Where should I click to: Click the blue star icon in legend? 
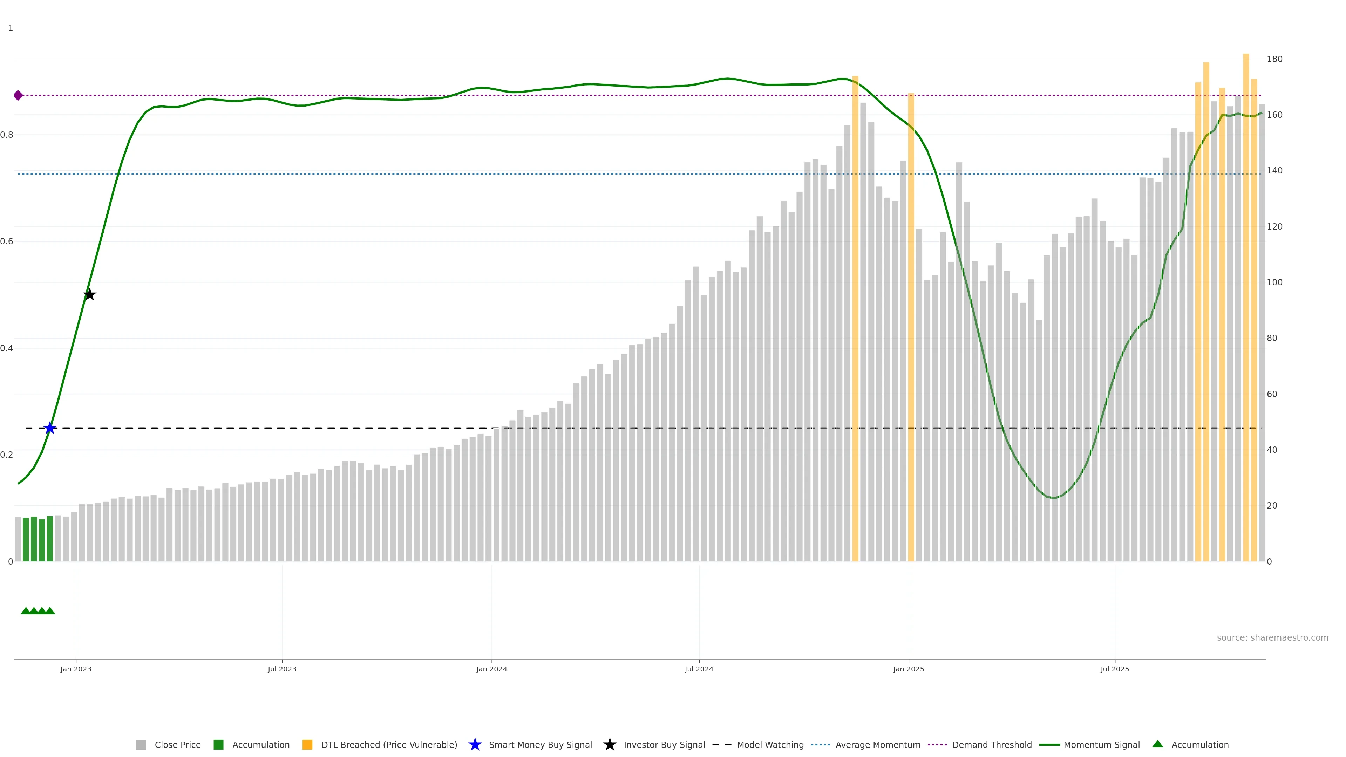click(x=475, y=744)
